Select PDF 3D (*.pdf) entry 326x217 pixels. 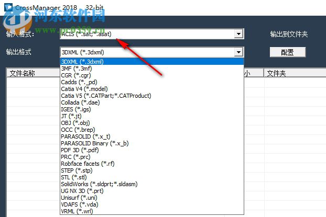point(152,150)
